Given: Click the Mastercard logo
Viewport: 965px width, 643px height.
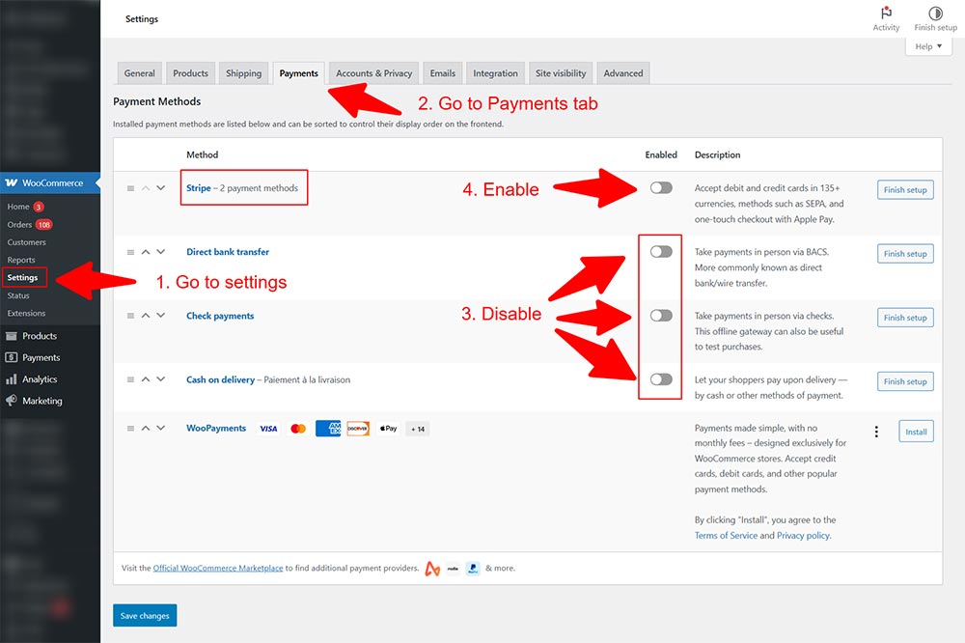Looking at the screenshot, I should 298,429.
